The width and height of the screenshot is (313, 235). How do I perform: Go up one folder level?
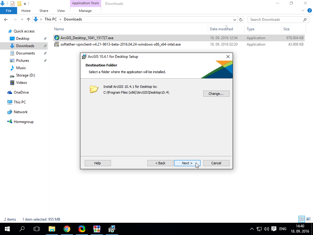point(28,19)
